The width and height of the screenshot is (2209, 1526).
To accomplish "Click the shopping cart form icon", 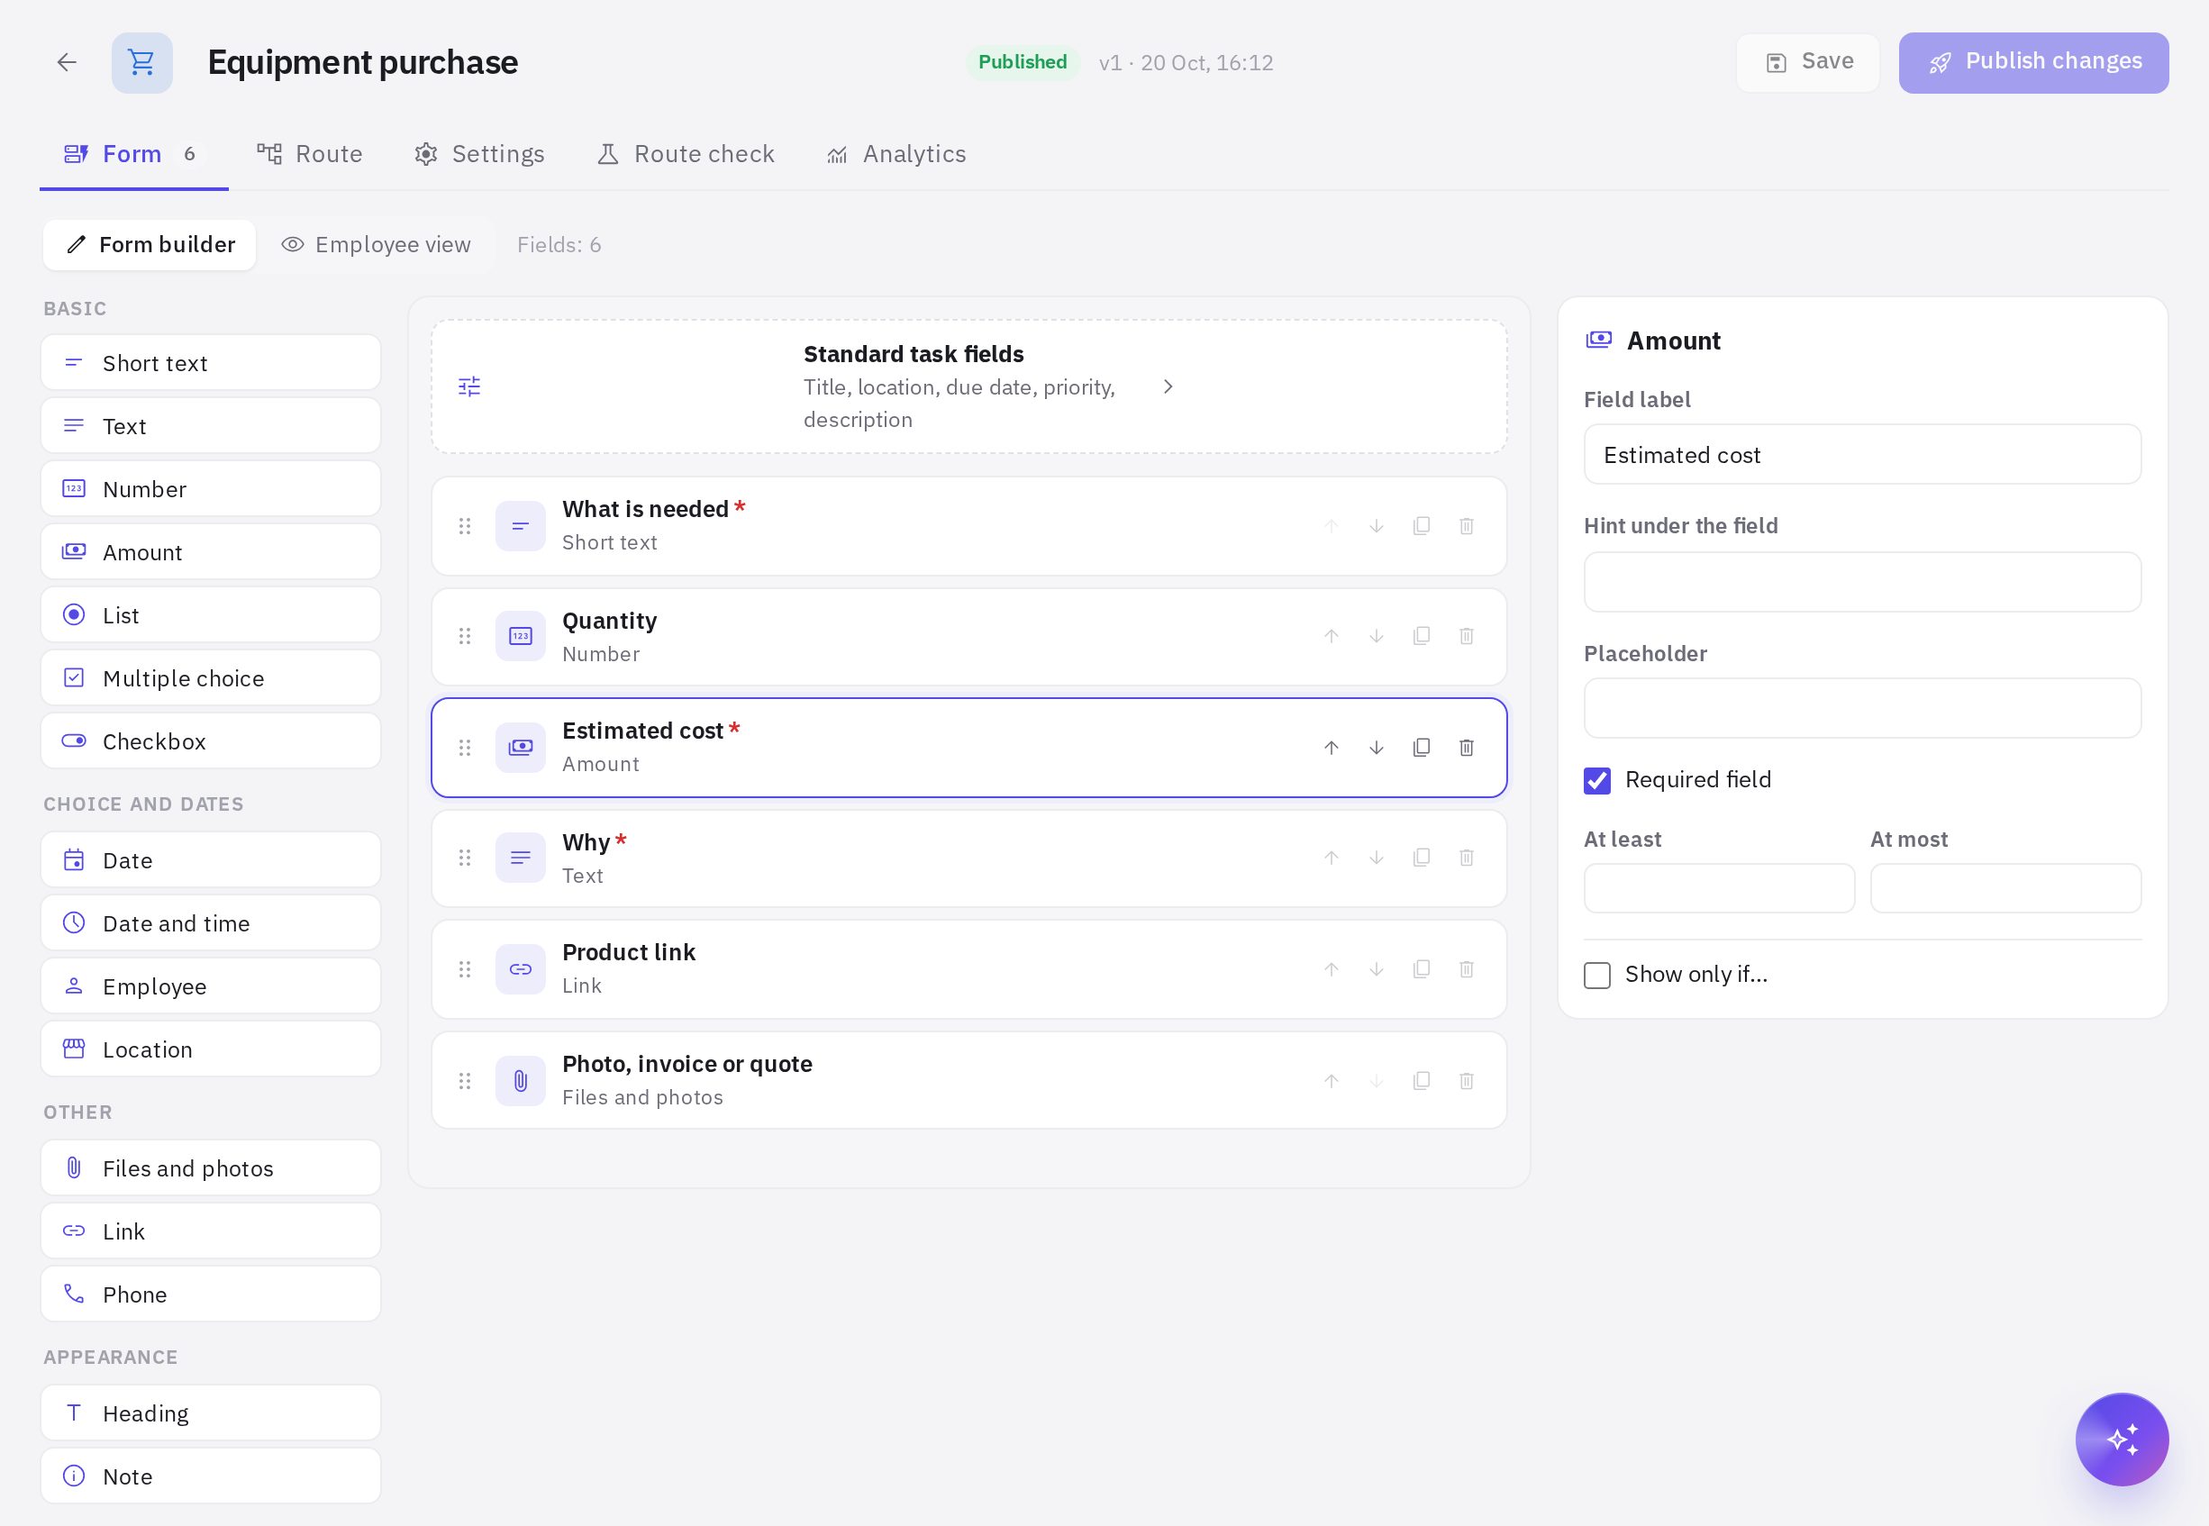I will (141, 62).
